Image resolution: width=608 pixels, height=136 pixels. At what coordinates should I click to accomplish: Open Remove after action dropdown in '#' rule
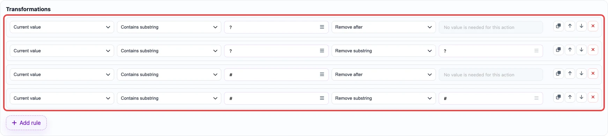coord(384,75)
